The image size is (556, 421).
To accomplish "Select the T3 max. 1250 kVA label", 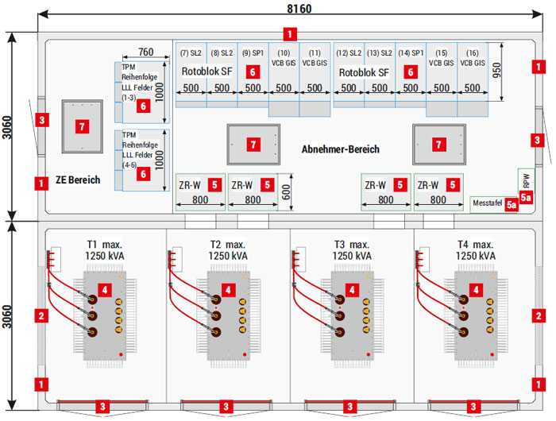I will (352, 250).
